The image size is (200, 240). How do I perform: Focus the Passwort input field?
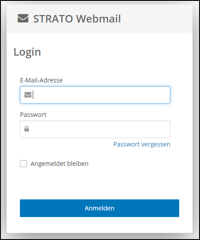[95, 129]
